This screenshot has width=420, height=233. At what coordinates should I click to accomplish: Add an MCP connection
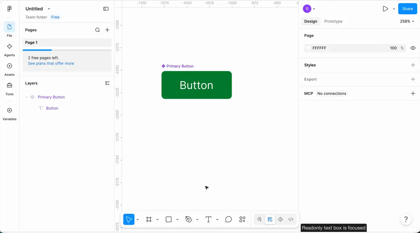413,94
